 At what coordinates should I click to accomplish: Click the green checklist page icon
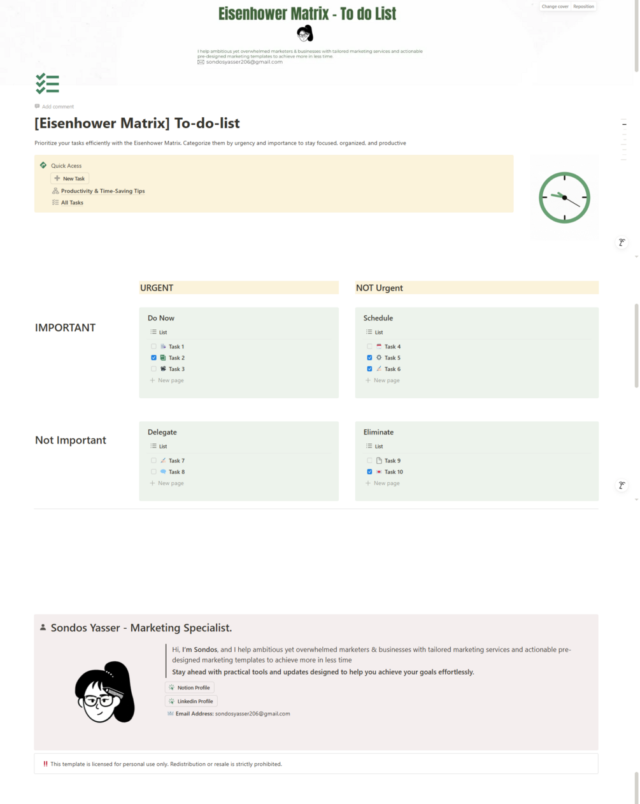[48, 83]
